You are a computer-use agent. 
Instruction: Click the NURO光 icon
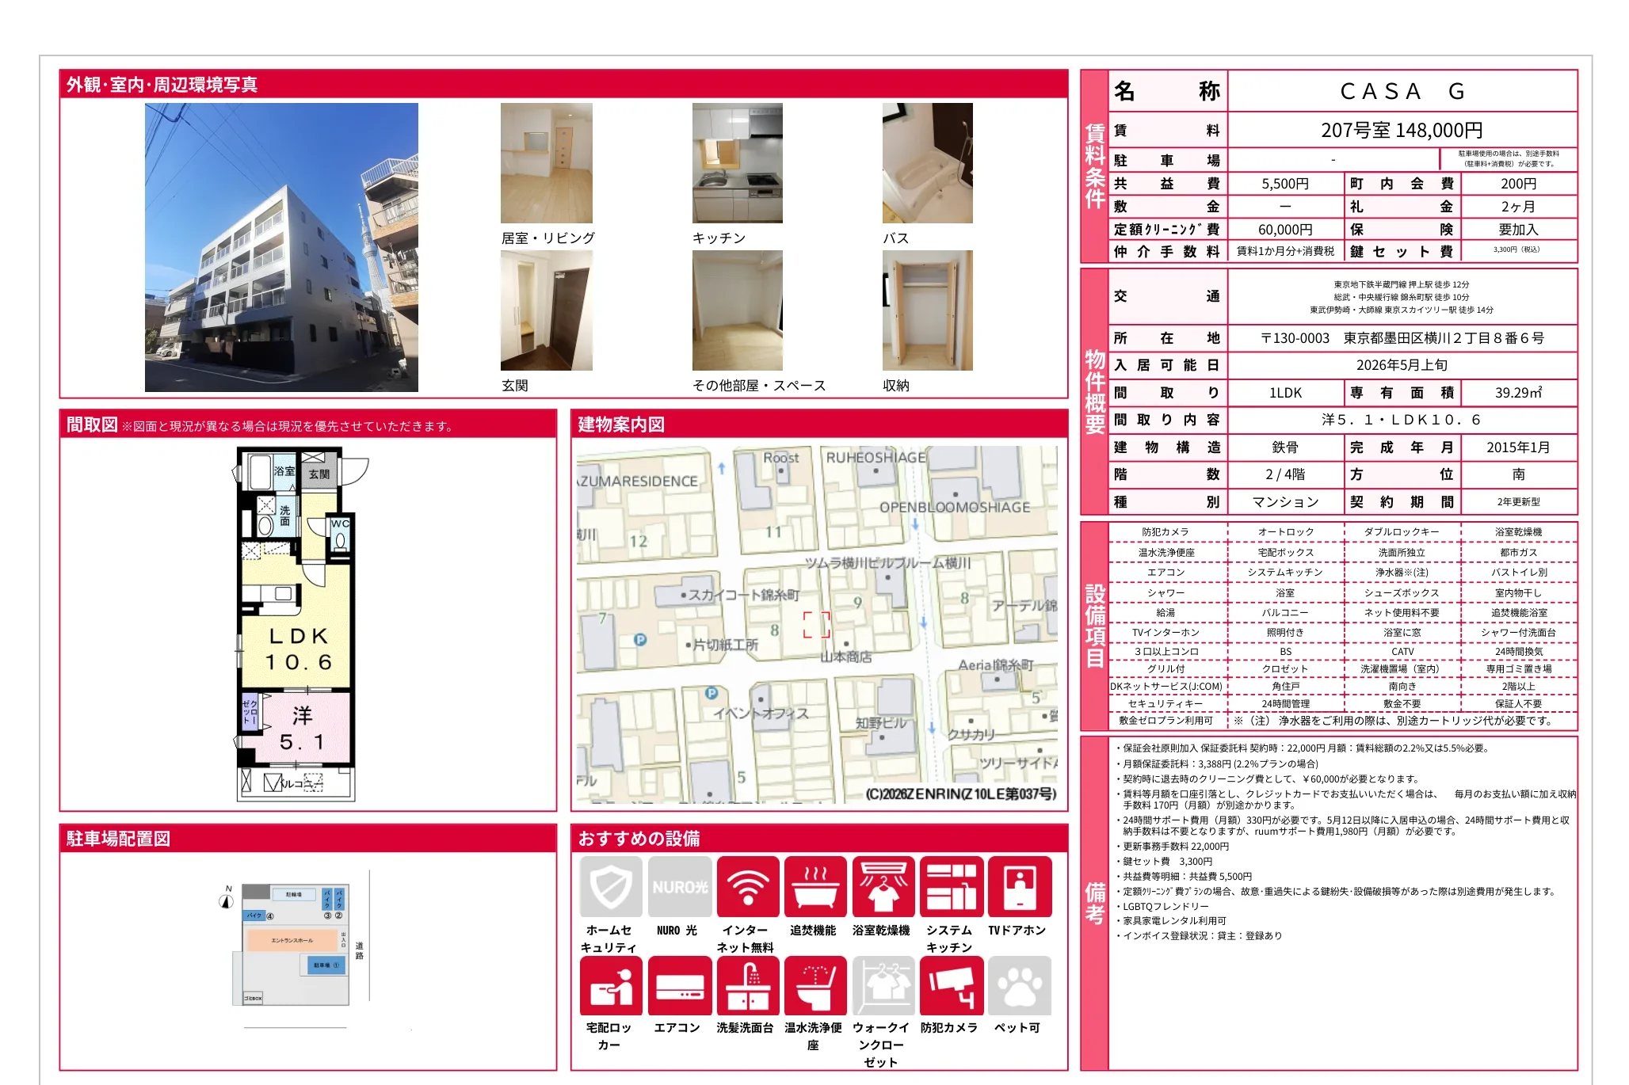tap(679, 887)
